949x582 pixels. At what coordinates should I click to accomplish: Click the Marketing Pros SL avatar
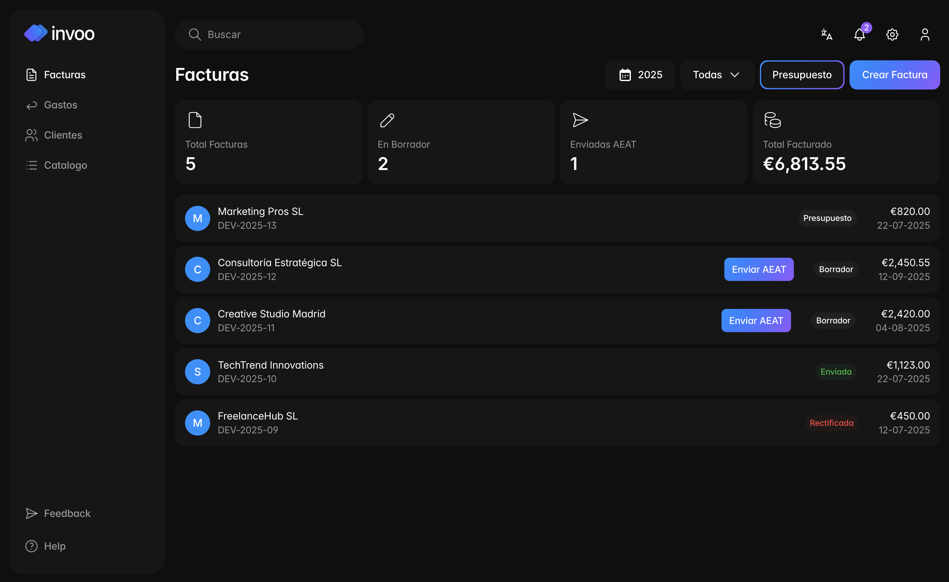(x=197, y=218)
